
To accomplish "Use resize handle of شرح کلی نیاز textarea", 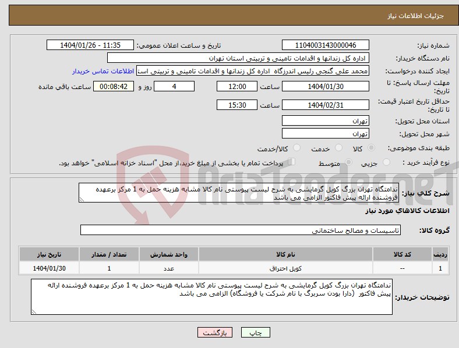I will click(82, 200).
